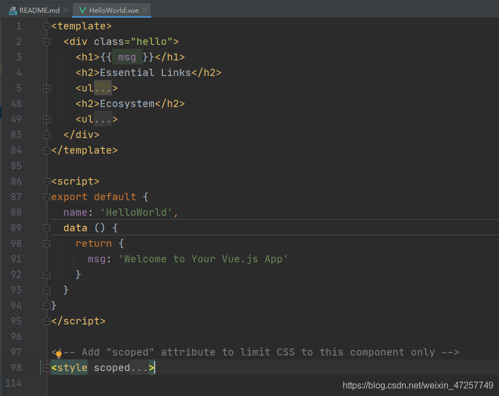This screenshot has height=396, width=499.
Task: Expand the folded style scoped block at line 98
Action: tap(47, 368)
